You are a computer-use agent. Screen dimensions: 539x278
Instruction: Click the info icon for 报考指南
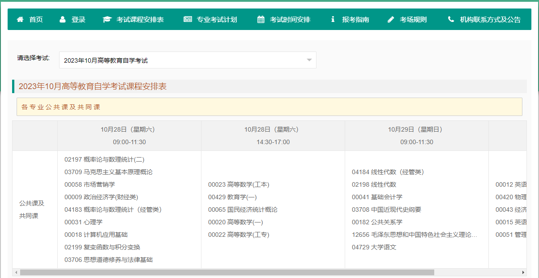(333, 20)
